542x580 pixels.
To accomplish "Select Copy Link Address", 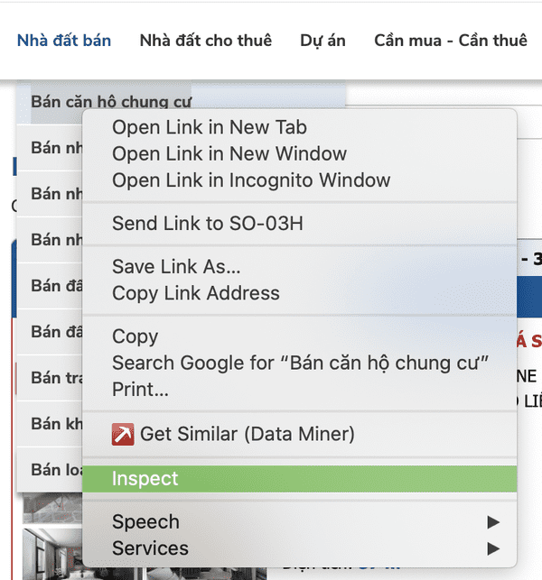I will 196,293.
